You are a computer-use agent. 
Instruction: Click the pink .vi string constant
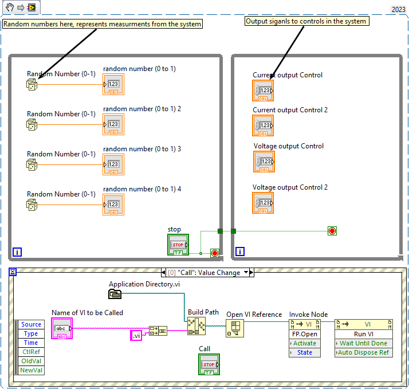[136, 336]
